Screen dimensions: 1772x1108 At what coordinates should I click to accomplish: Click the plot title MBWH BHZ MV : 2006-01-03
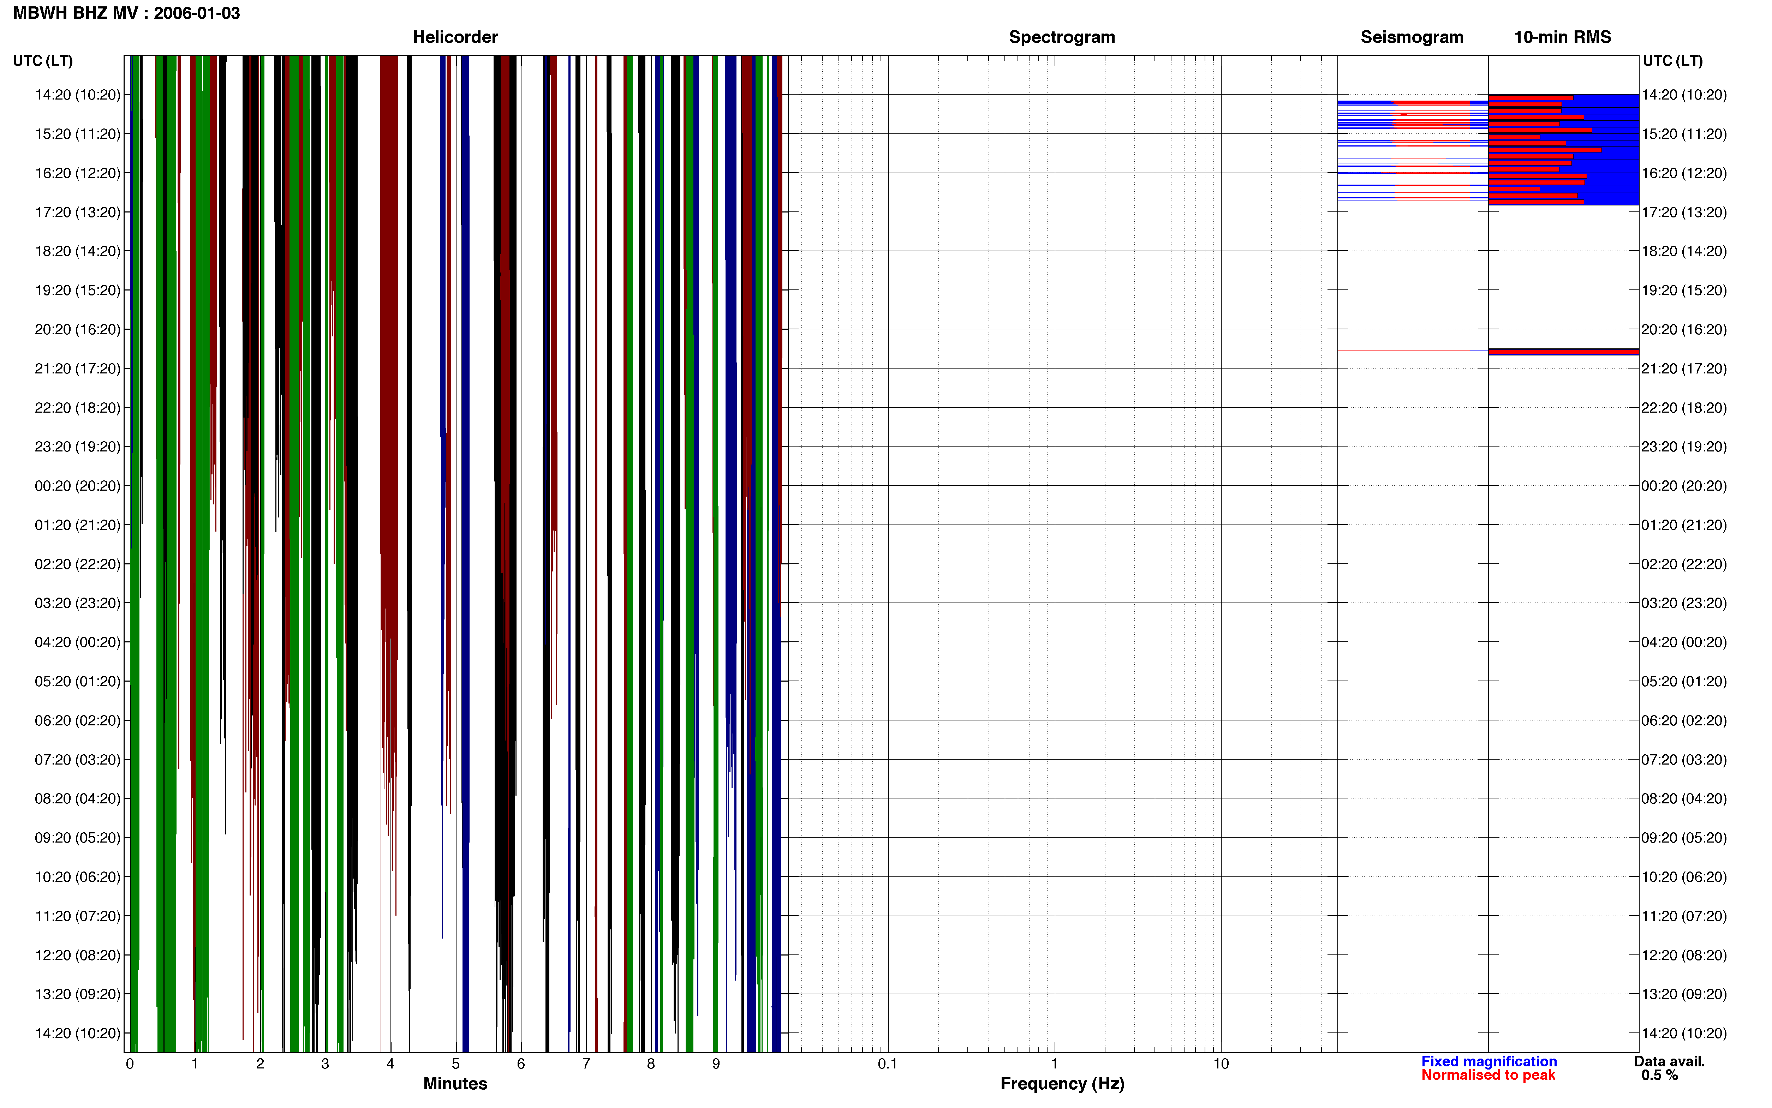point(126,13)
